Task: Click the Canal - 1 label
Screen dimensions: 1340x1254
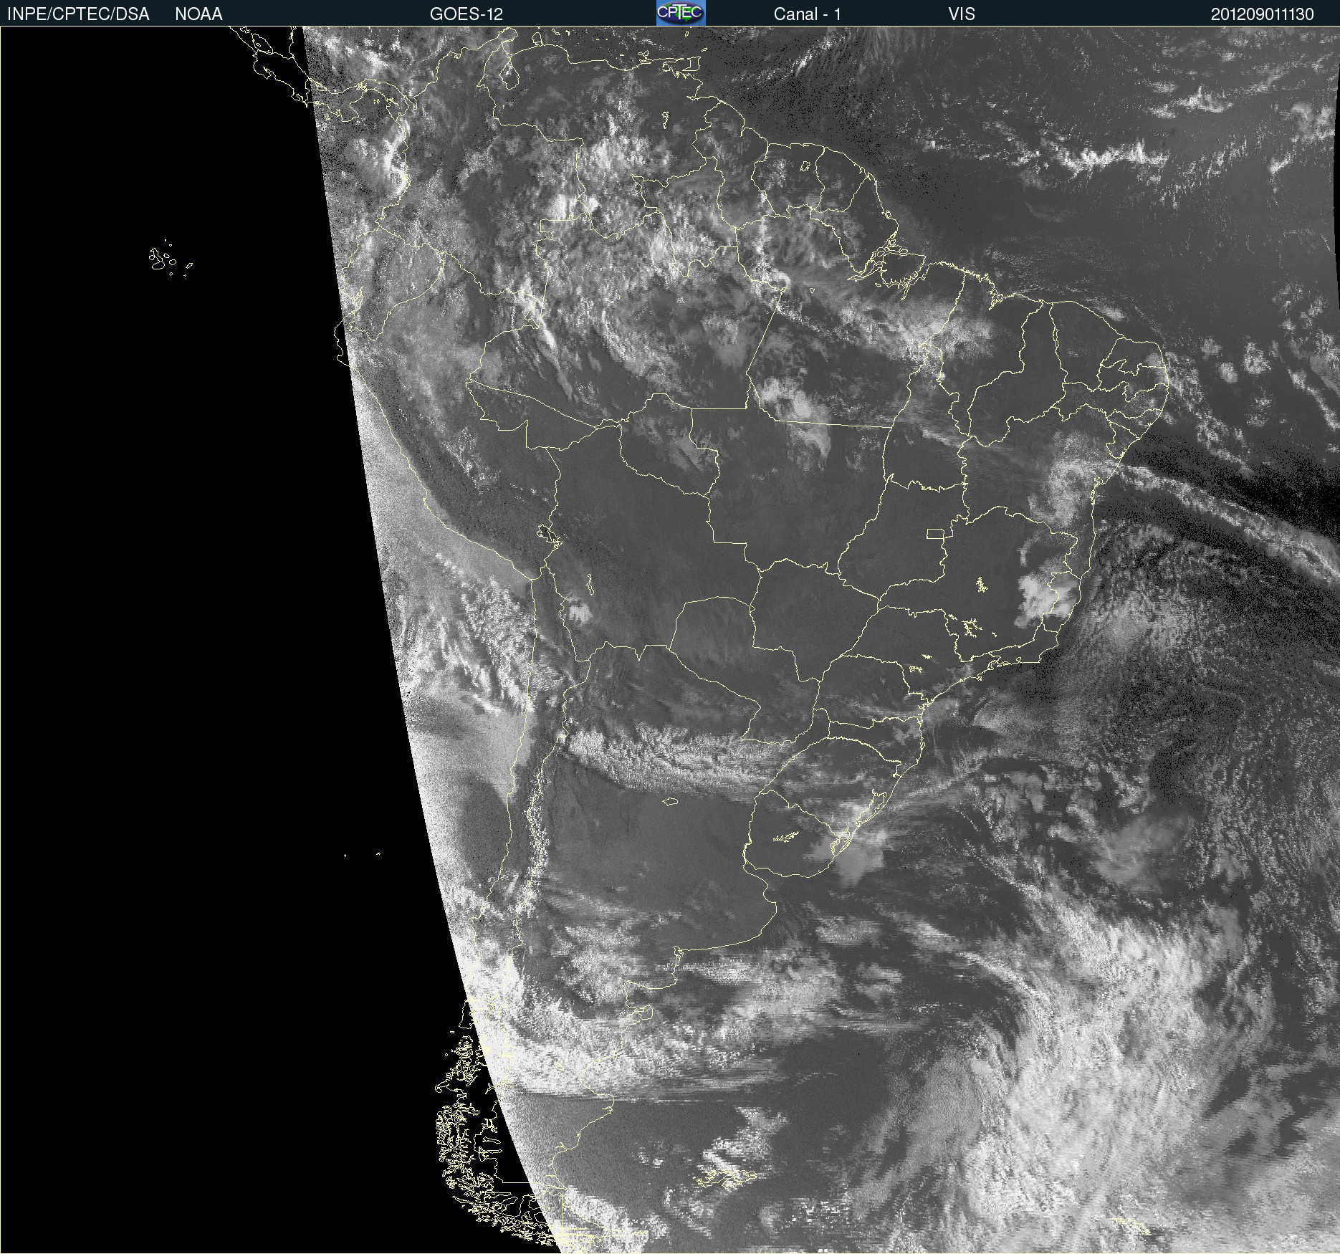Action: 808,14
